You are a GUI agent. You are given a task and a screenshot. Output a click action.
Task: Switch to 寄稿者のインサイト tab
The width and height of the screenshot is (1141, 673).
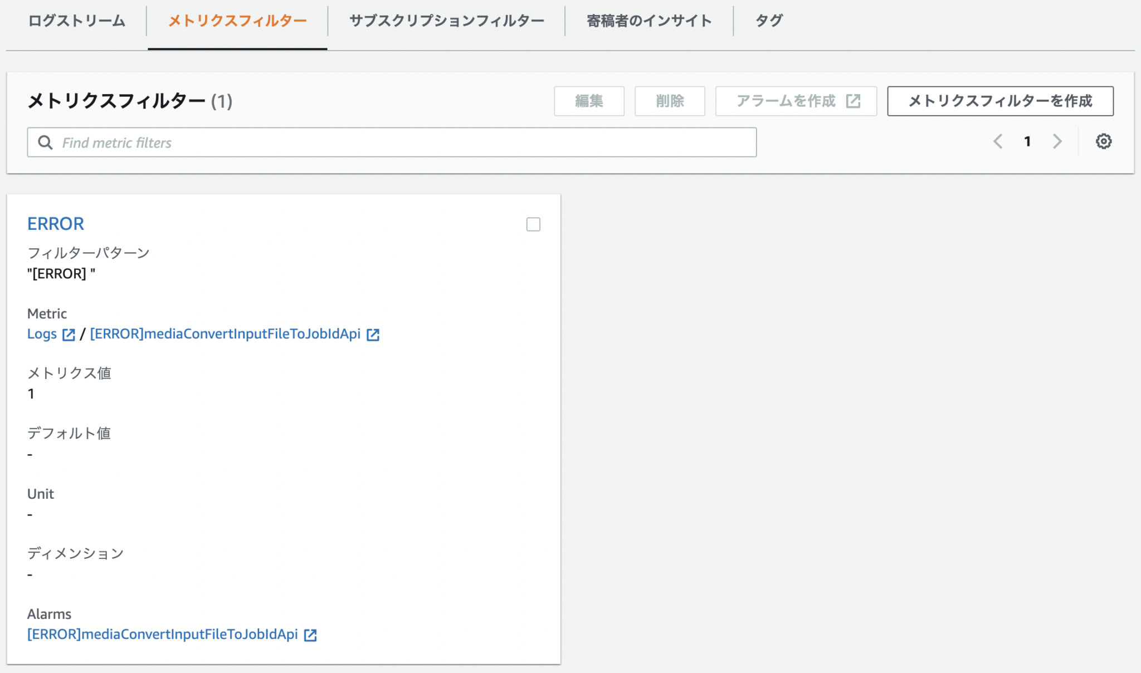[x=649, y=21]
